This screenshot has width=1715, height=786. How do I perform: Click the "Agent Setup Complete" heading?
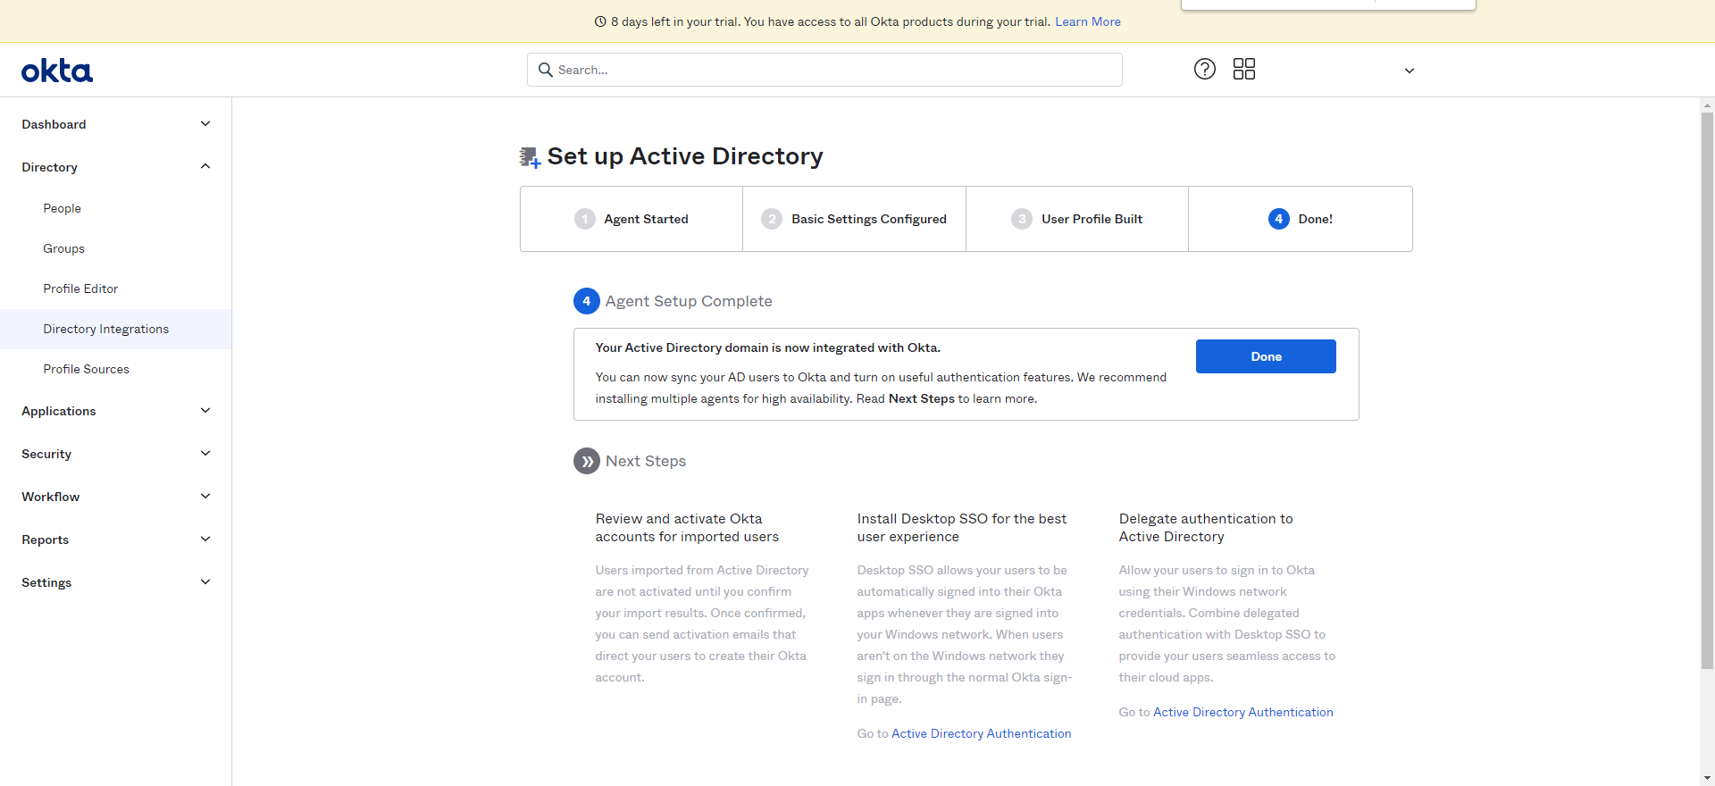tap(689, 301)
